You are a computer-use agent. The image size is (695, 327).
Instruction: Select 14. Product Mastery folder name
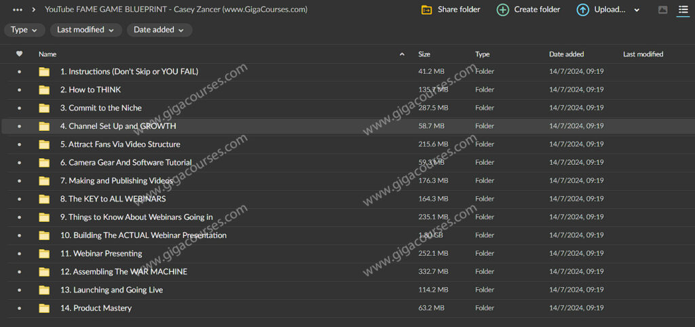(x=96, y=308)
